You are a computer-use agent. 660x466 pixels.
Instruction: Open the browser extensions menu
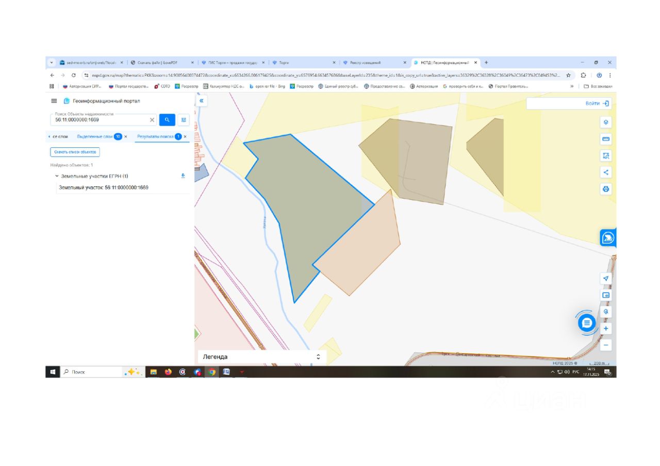click(x=583, y=75)
